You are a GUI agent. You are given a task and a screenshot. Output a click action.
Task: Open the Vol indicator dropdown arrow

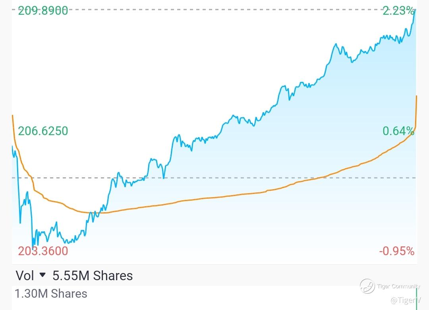(43, 275)
